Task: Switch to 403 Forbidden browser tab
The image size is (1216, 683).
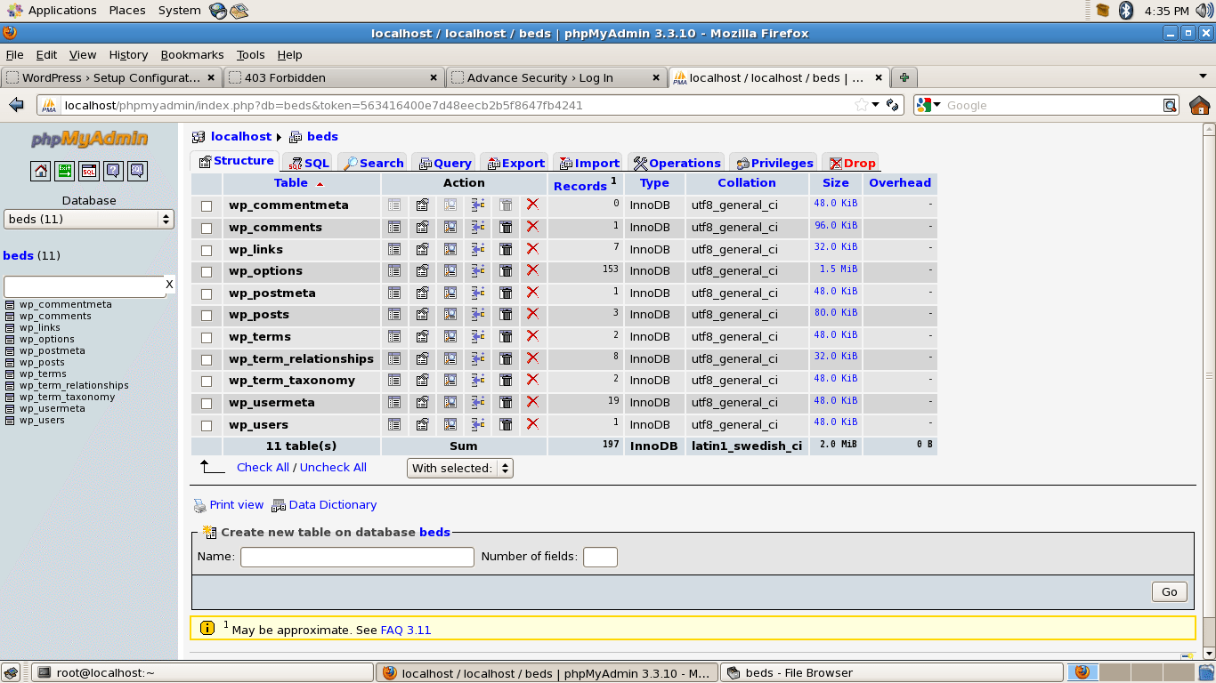Action: 334,77
